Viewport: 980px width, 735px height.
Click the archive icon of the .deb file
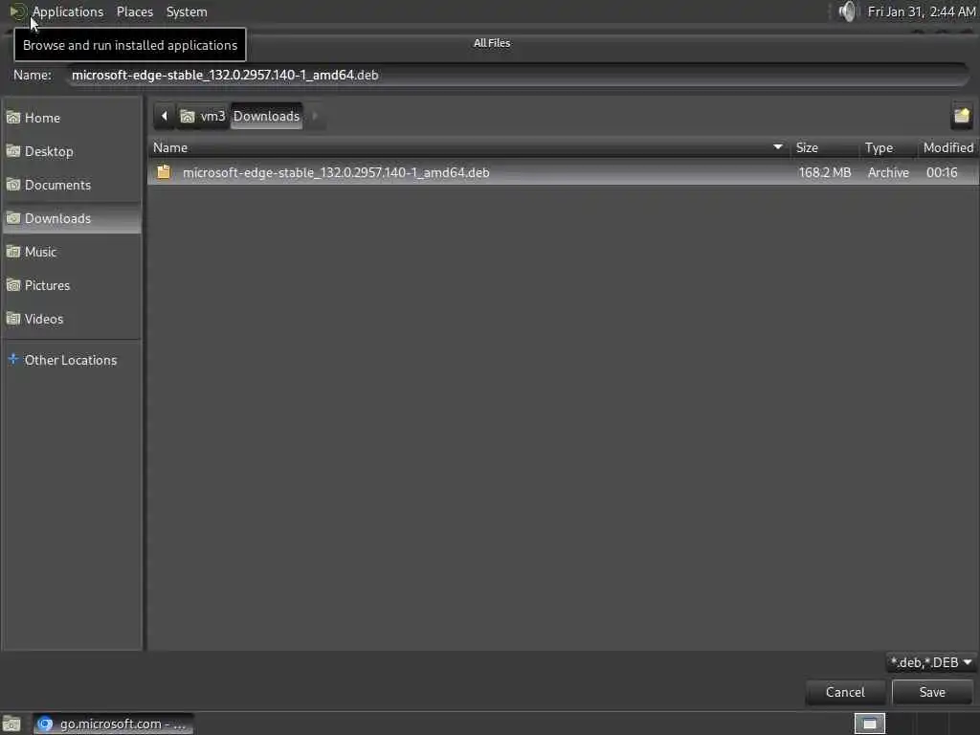pyautogui.click(x=164, y=172)
